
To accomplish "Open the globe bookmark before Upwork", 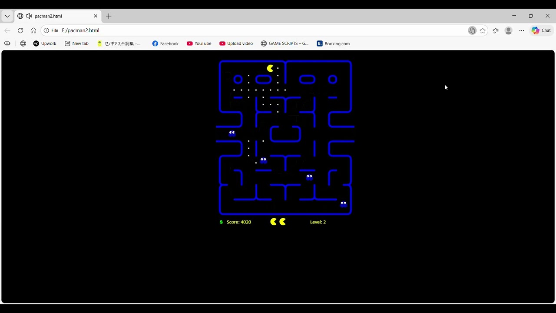I will [23, 43].
